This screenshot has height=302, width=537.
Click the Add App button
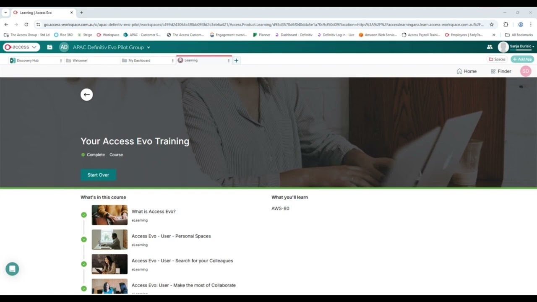click(x=522, y=60)
